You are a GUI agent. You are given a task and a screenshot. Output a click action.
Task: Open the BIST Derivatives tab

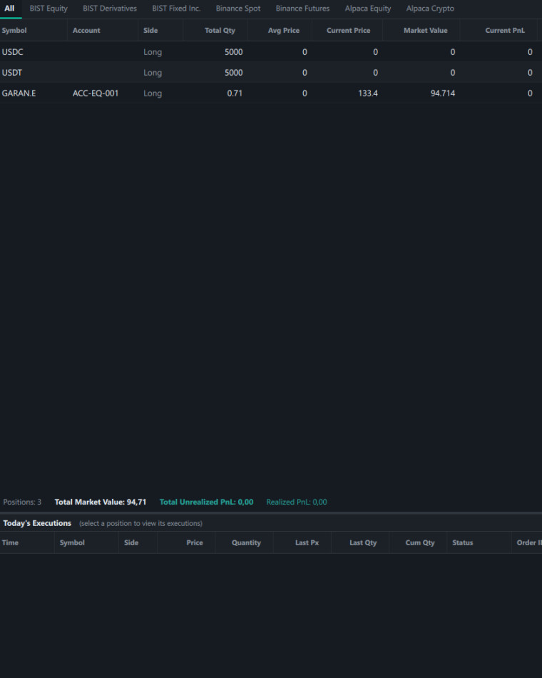coord(110,9)
